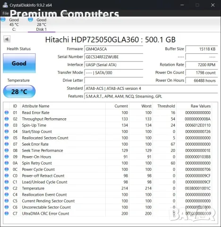Viewport: 221px width, 227px height.
Task: Click the Power On Count value 1798 count
Action: click(x=202, y=73)
